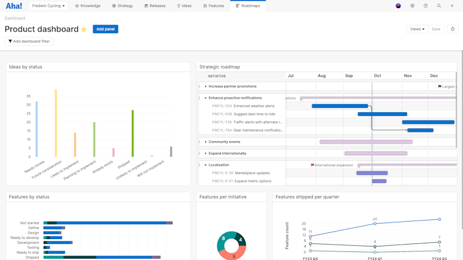Click the Suggest best time to ride bar
The width and height of the screenshot is (463, 260).
(382, 114)
